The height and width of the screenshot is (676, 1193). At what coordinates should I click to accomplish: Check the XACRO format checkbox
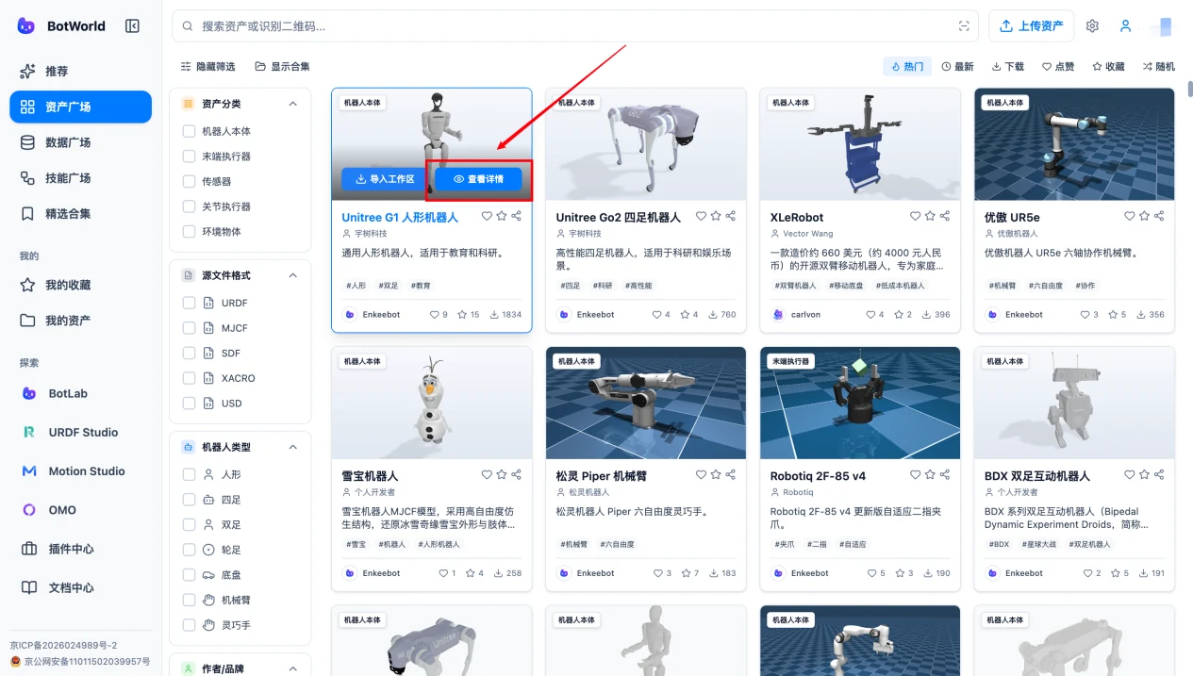(x=189, y=378)
